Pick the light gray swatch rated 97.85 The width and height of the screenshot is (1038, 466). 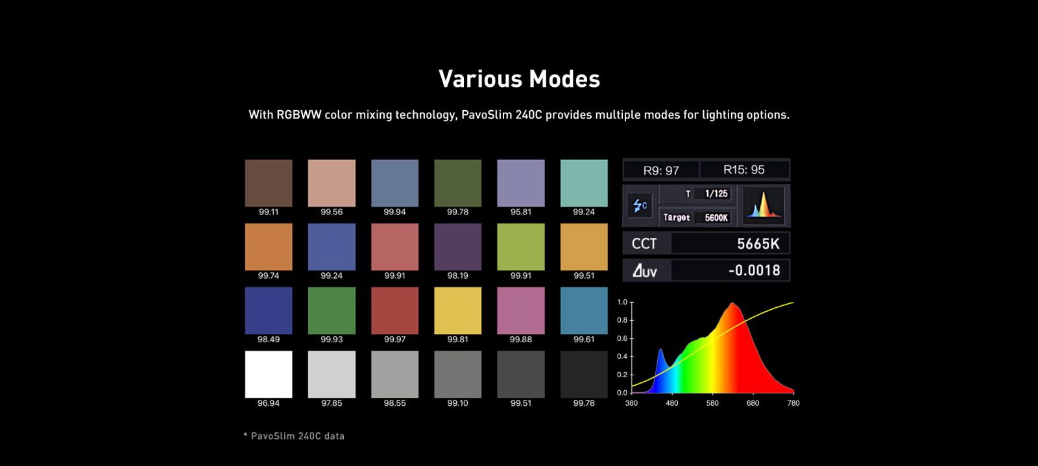332,375
